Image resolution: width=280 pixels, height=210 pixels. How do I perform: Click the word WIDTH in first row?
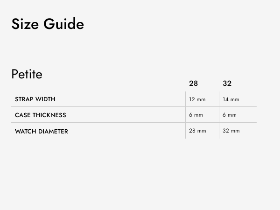pos(45,99)
